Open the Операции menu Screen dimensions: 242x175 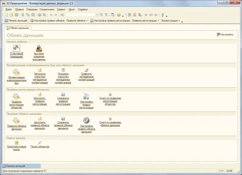point(32,9)
